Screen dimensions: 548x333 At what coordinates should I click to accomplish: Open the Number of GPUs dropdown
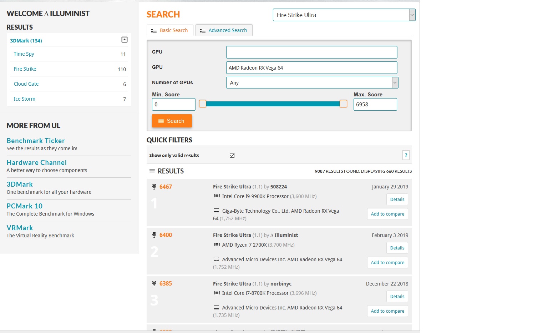coord(312,83)
